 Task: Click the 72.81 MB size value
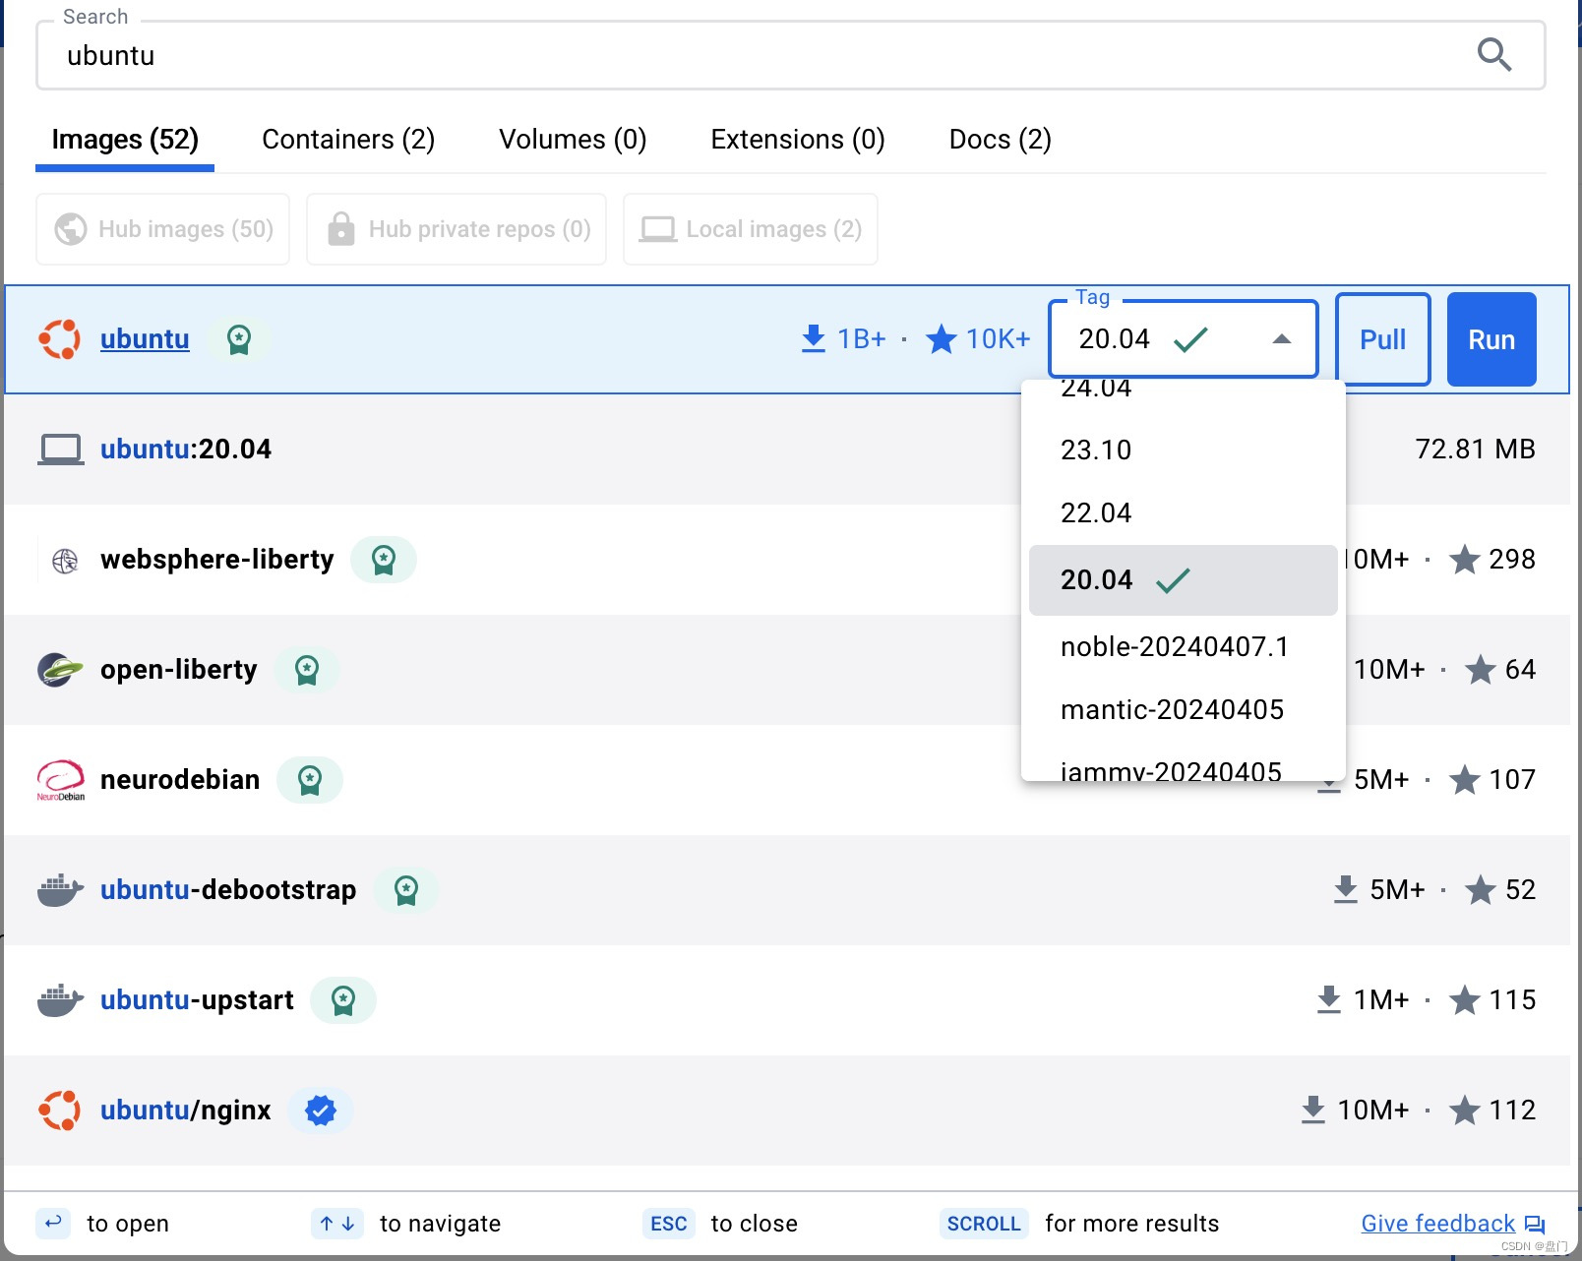[x=1475, y=450]
